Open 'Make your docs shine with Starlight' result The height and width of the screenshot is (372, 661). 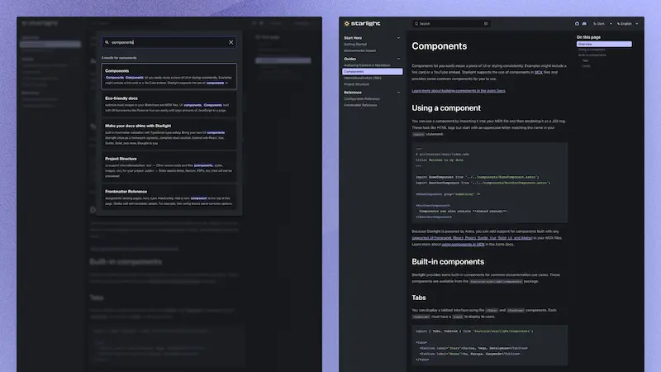169,134
